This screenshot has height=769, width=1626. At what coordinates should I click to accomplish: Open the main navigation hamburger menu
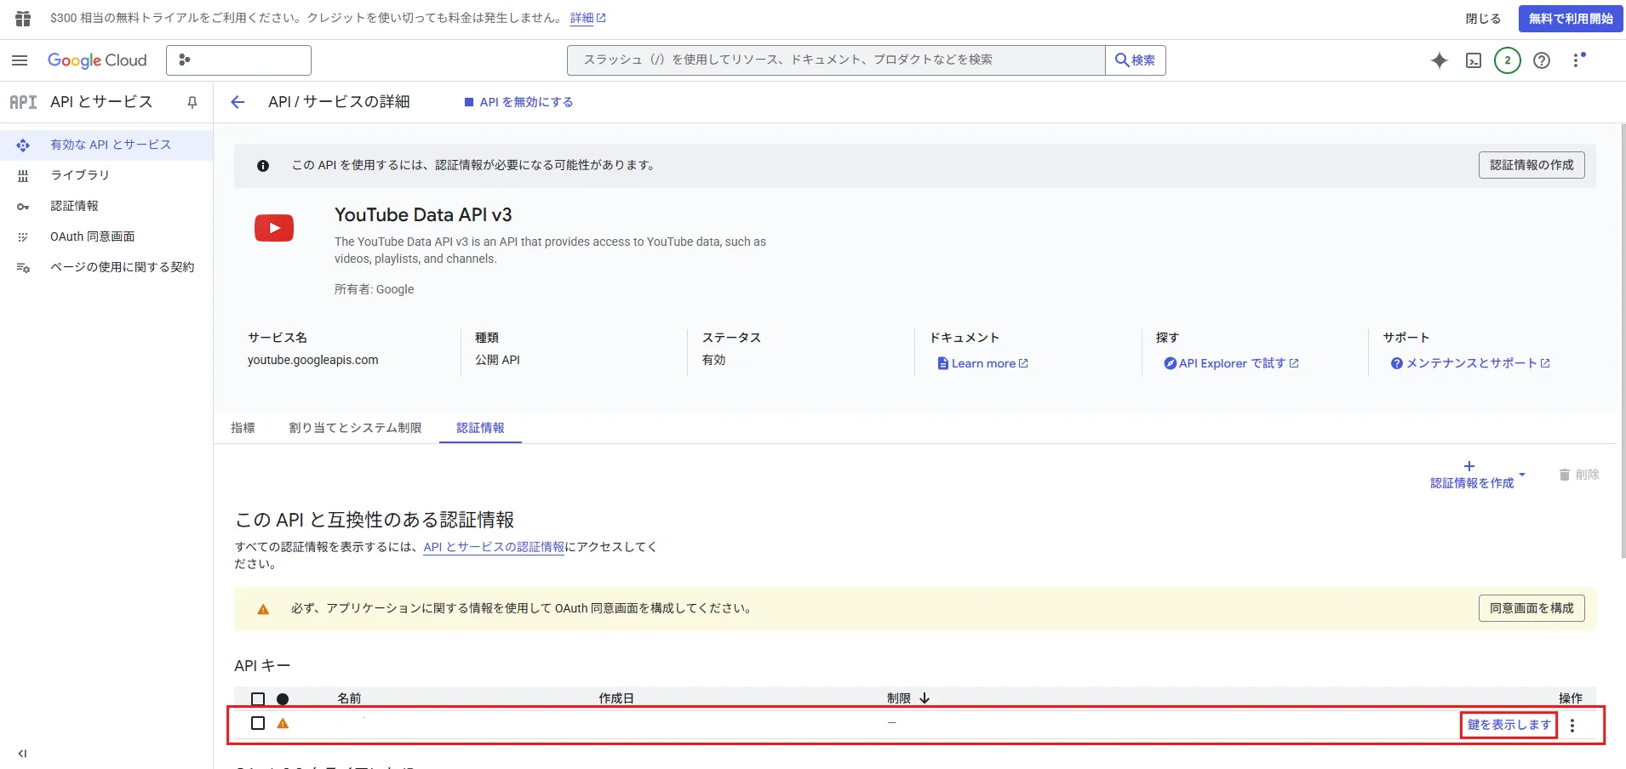[x=20, y=60]
